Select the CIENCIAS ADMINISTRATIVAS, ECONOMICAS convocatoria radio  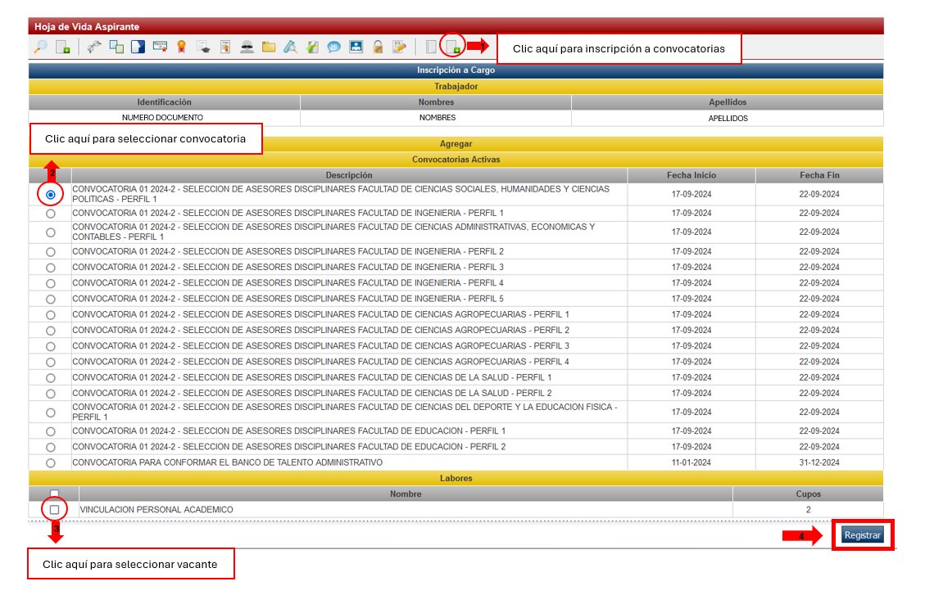click(51, 232)
